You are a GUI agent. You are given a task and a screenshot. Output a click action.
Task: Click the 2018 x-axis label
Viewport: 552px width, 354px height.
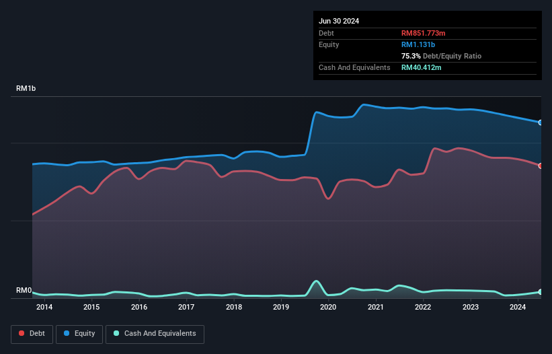pyautogui.click(x=234, y=307)
